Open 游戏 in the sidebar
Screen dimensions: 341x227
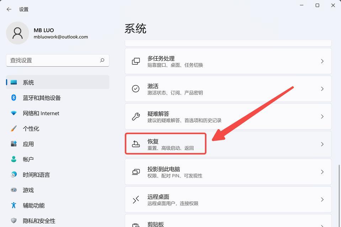click(x=58, y=190)
